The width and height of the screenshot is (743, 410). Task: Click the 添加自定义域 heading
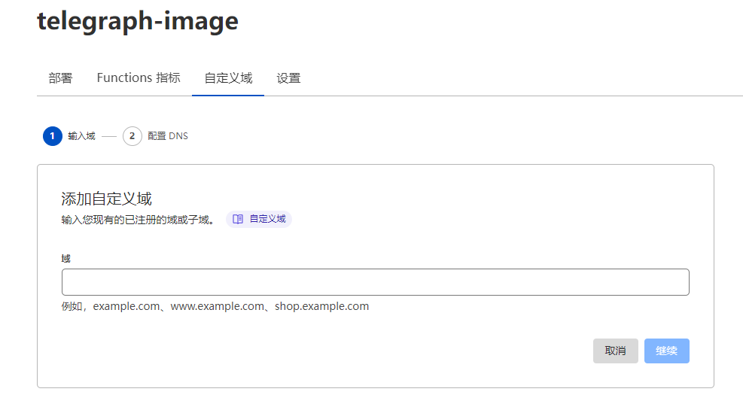pyautogui.click(x=107, y=199)
